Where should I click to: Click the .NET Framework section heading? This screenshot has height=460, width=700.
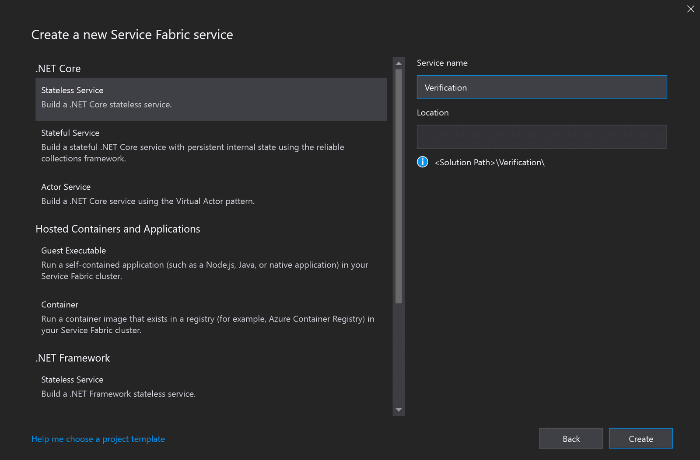(x=72, y=358)
